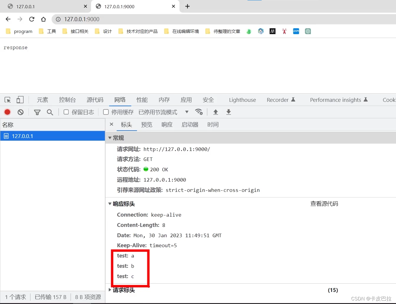Close the request details panel
This screenshot has width=396, height=304.
click(x=111, y=124)
